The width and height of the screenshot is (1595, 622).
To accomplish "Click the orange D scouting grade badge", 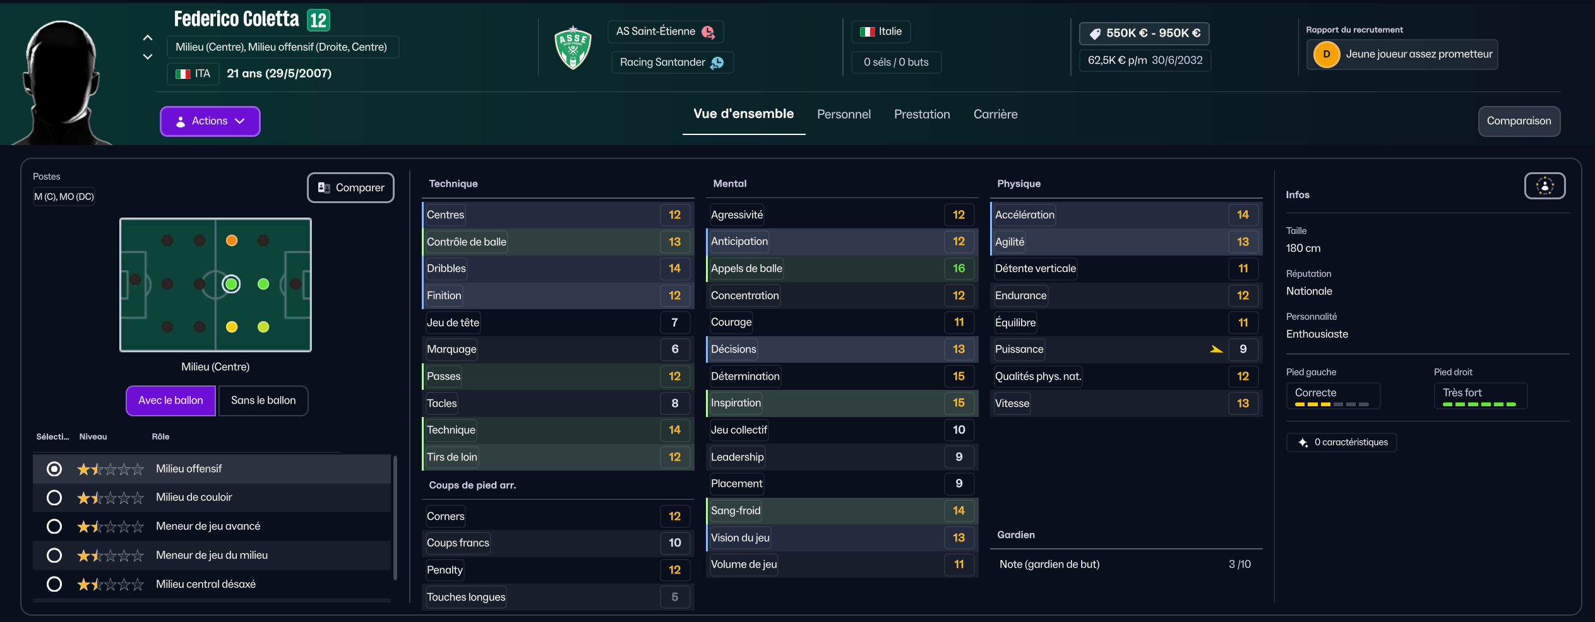I will coord(1326,54).
